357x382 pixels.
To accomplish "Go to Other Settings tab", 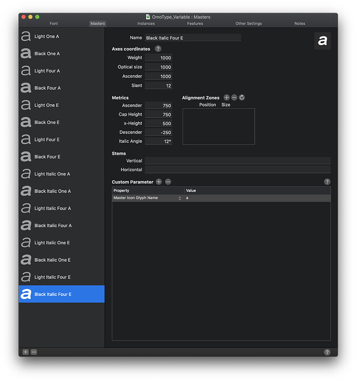I will coord(249,23).
